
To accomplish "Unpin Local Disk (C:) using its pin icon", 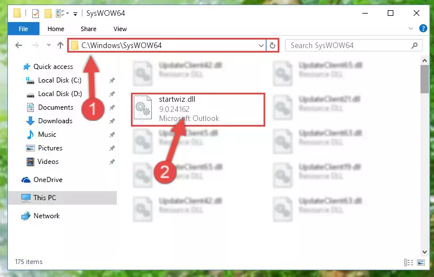I will [x=112, y=80].
